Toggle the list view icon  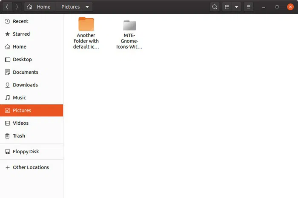[227, 7]
